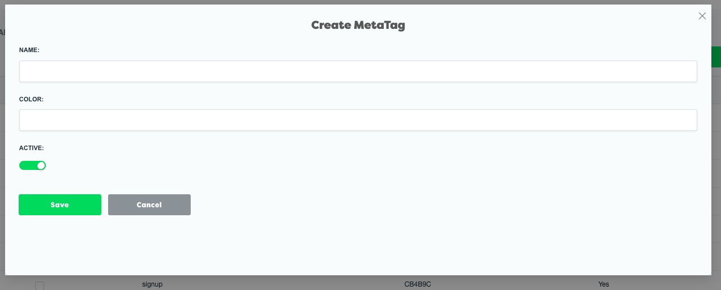Click into the Name text field
This screenshot has width=721, height=290.
click(358, 71)
